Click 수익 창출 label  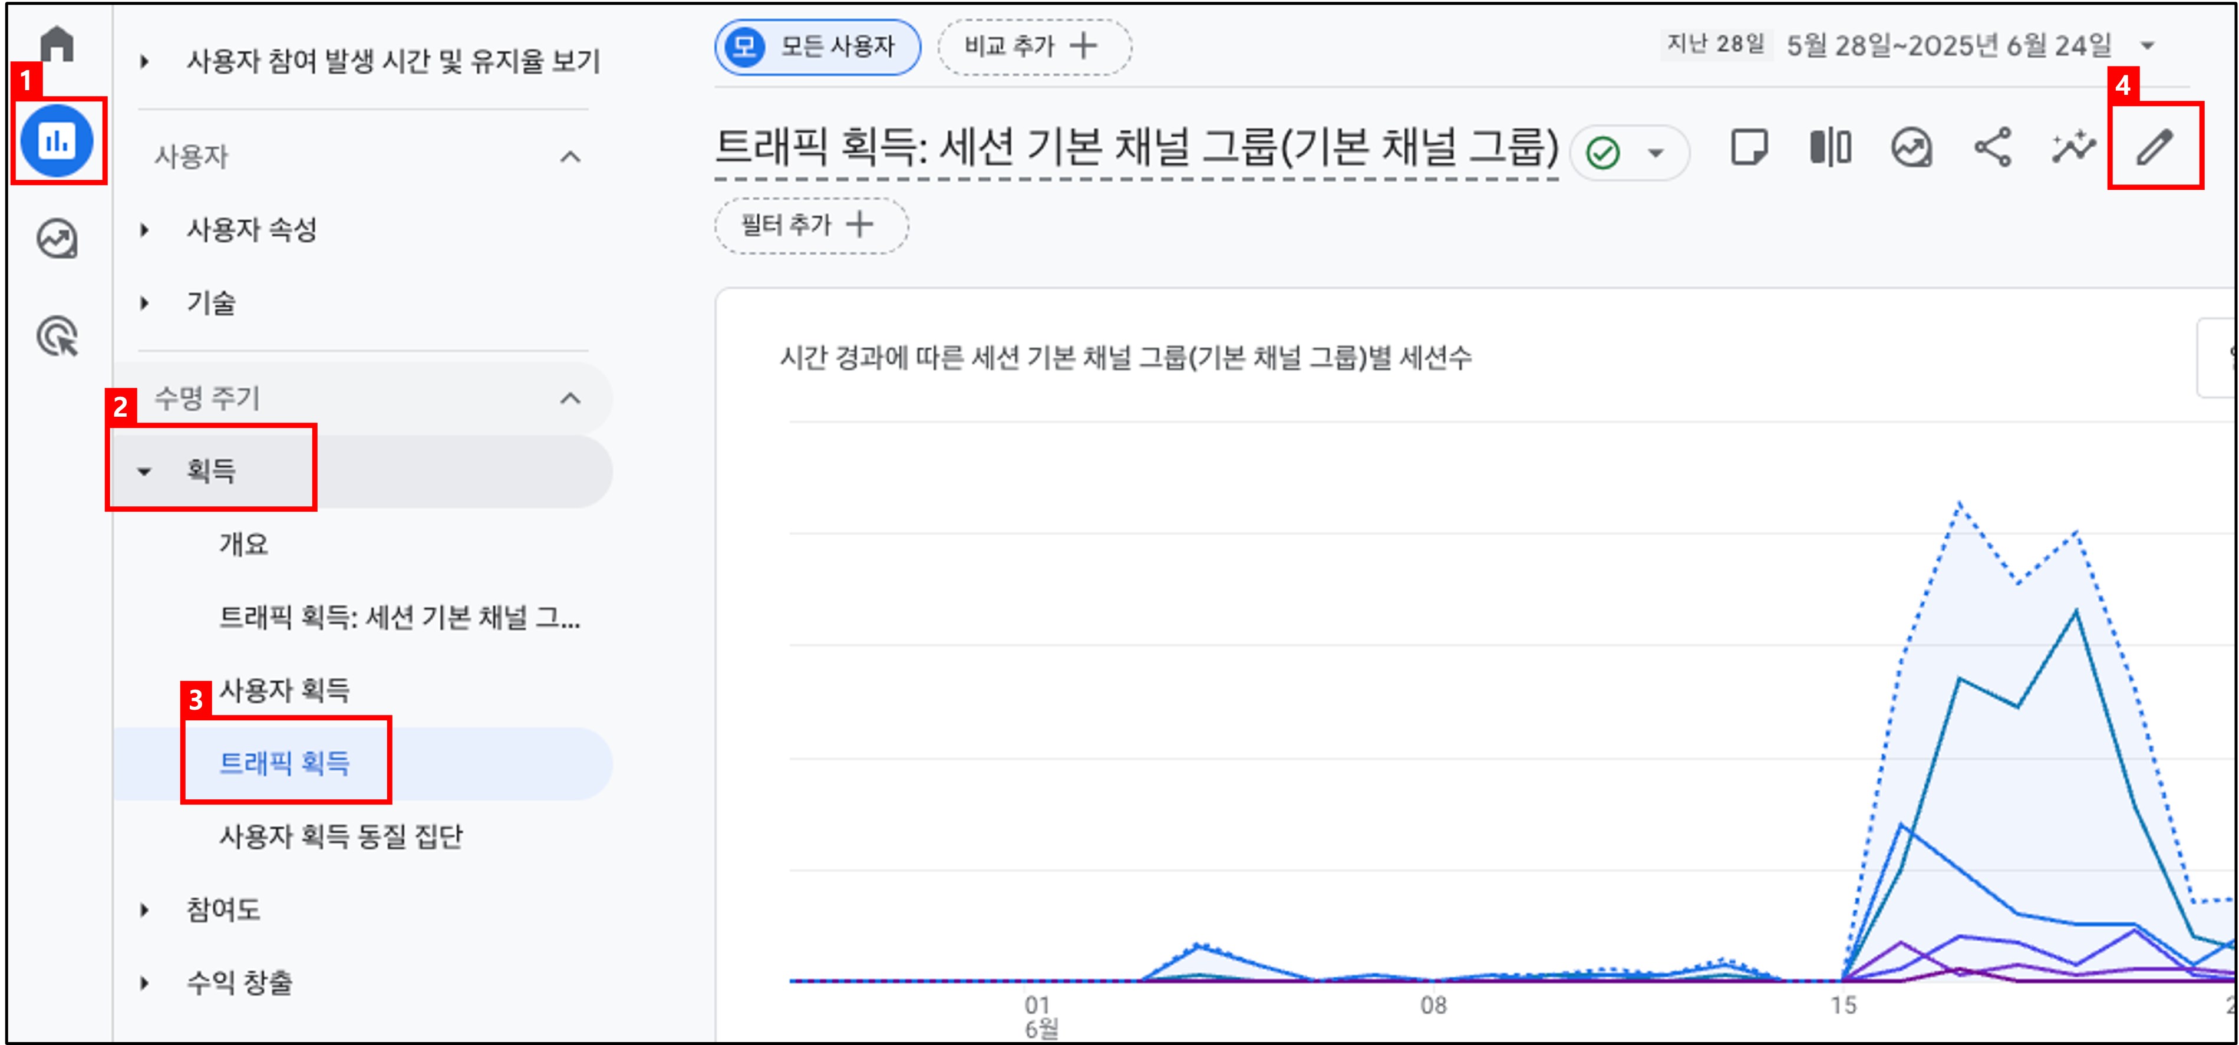coord(239,983)
